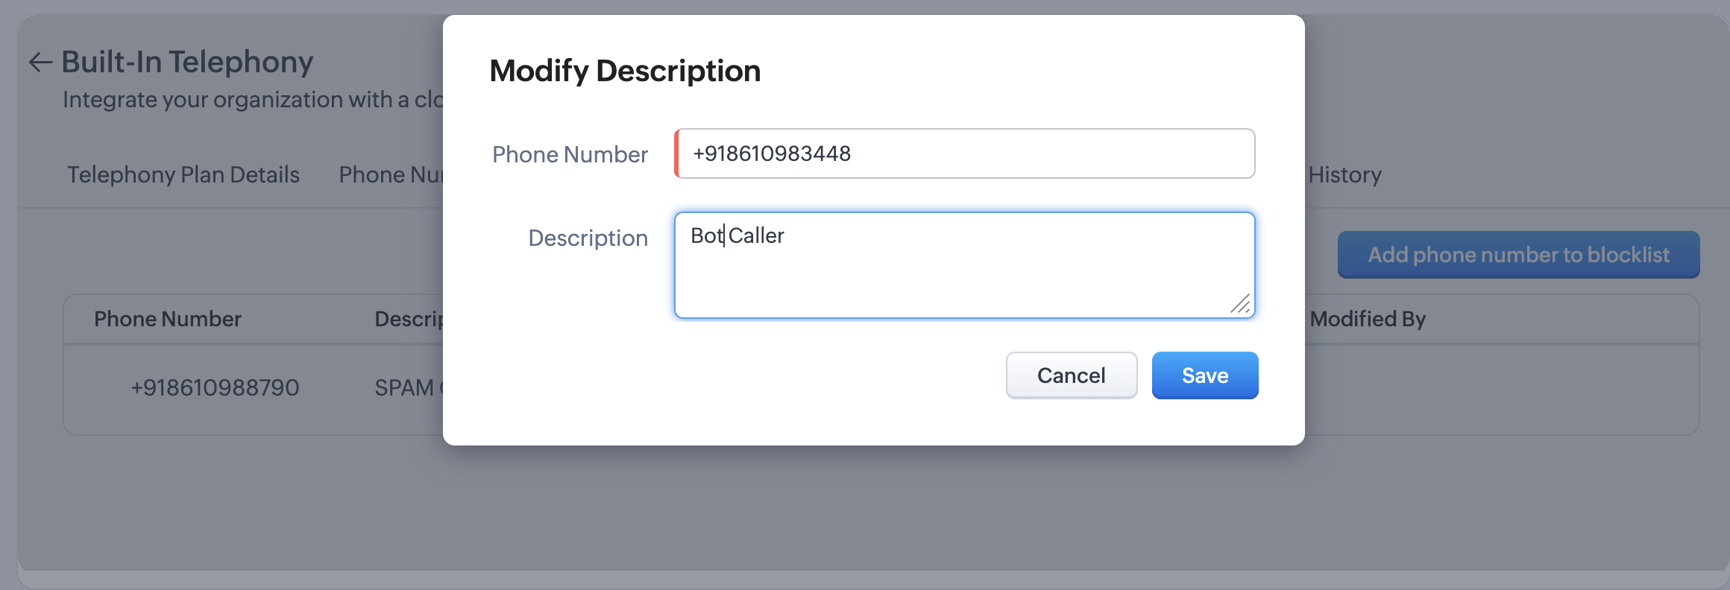1730x590 pixels.
Task: Click the Modify Description dialog title
Action: [625, 71]
